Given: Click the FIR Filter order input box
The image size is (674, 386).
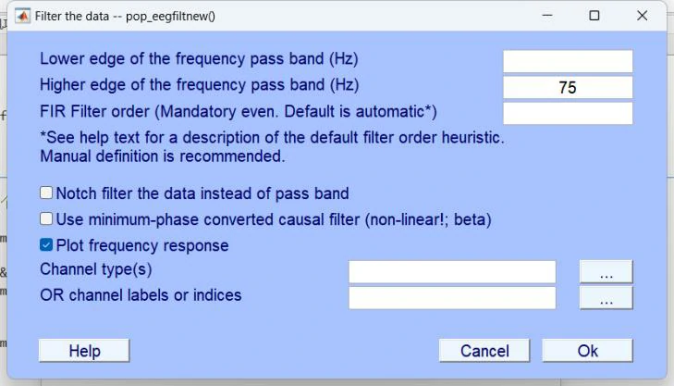Looking at the screenshot, I should point(568,113).
